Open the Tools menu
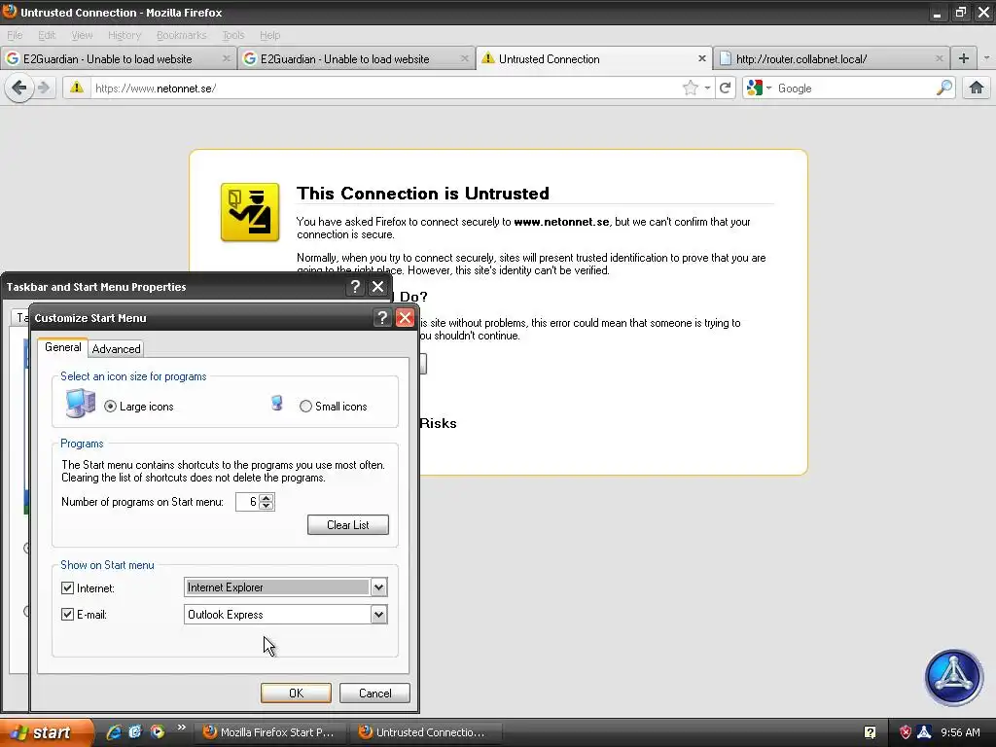Image resolution: width=996 pixels, height=747 pixels. pyautogui.click(x=233, y=35)
